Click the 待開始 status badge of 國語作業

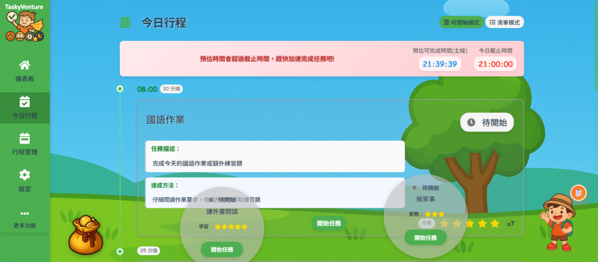click(487, 122)
